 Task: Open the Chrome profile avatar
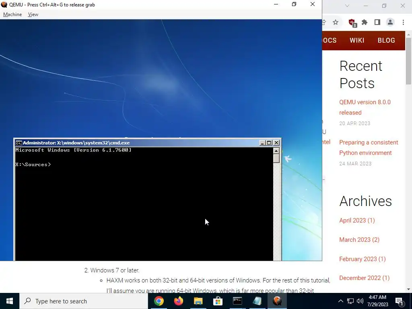point(390,23)
